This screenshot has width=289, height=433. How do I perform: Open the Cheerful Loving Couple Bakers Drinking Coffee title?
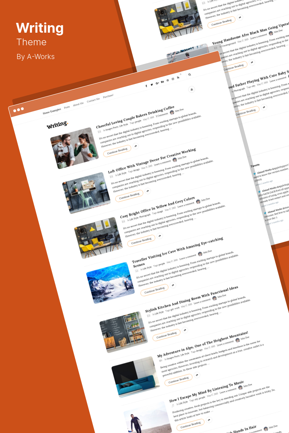coord(135,117)
